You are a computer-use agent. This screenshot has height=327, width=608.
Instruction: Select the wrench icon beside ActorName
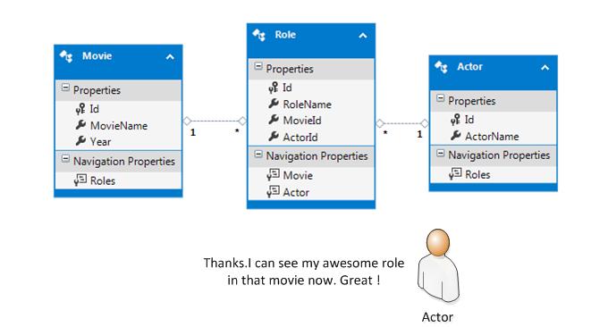coord(456,136)
